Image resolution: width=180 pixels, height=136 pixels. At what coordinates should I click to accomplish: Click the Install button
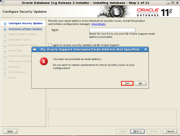pyautogui.click(x=154, y=131)
